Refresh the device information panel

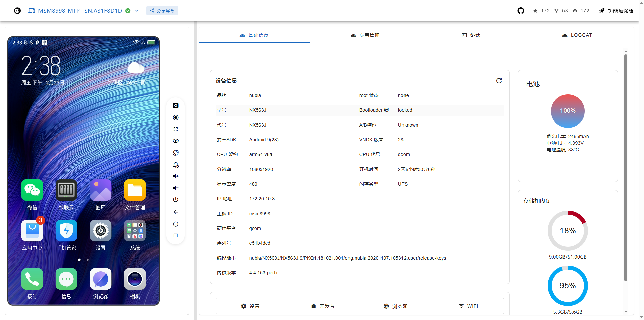(x=499, y=81)
